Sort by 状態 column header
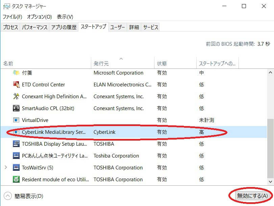This screenshot has width=274, height=206. tap(175, 63)
